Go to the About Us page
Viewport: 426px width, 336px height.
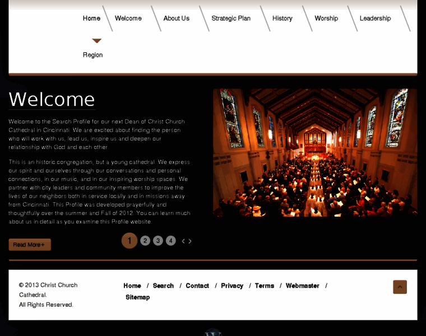coord(177,18)
